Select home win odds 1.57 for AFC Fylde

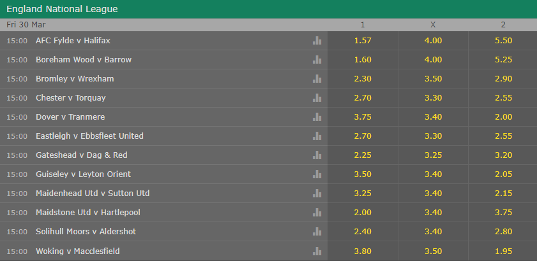click(363, 41)
